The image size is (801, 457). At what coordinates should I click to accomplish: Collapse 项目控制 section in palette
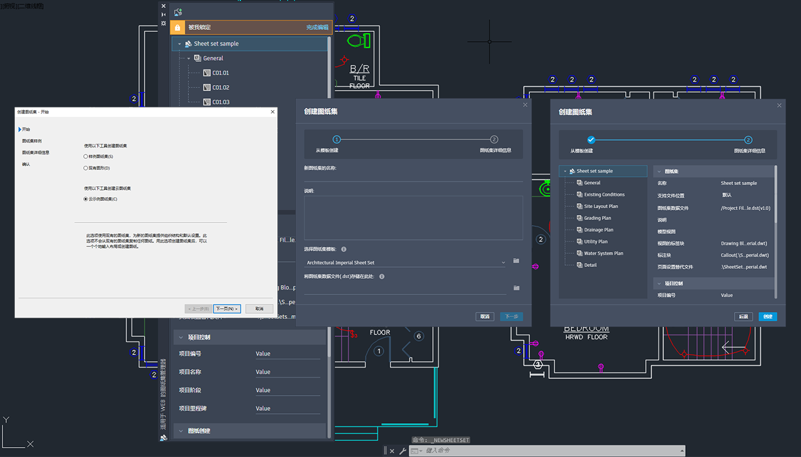pos(181,338)
